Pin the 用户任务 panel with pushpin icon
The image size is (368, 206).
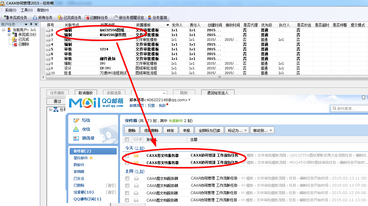31,24
